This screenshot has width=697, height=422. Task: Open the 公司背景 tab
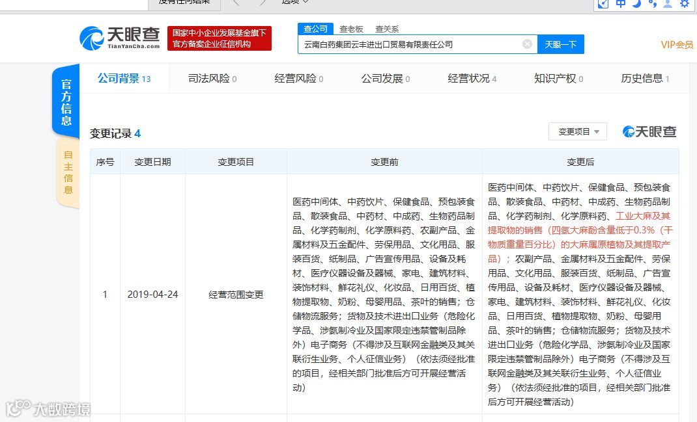click(x=124, y=79)
